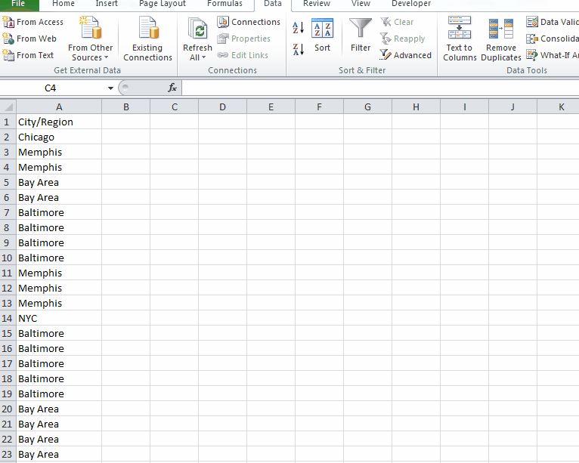Run Remove Duplicates
This screenshot has width=579, height=463.
pyautogui.click(x=500, y=39)
